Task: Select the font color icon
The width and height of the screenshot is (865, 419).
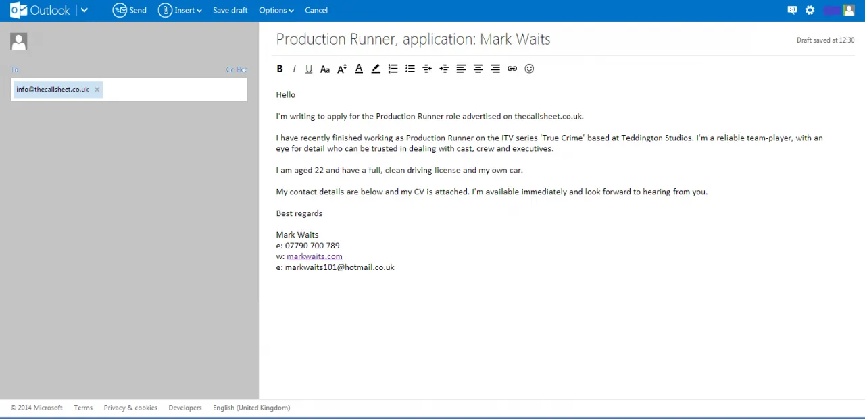Action: (359, 68)
